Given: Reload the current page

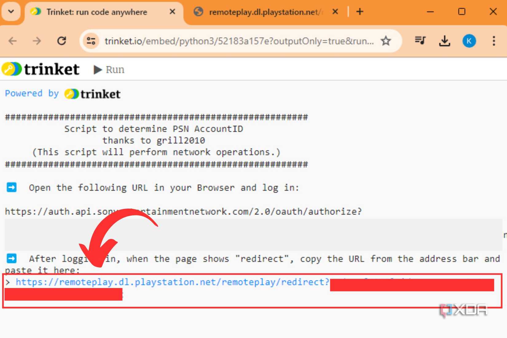Looking at the screenshot, I should coord(62,41).
